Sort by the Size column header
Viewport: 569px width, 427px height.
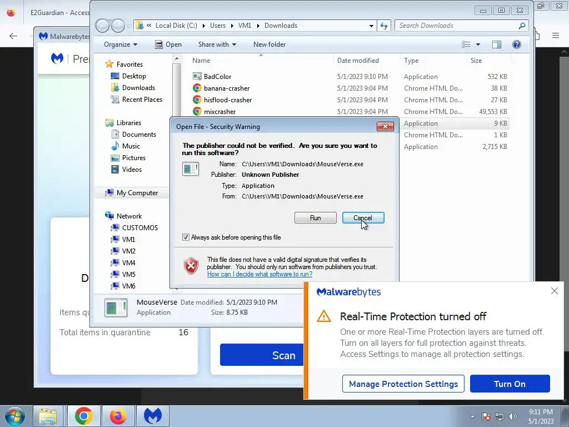pos(476,61)
